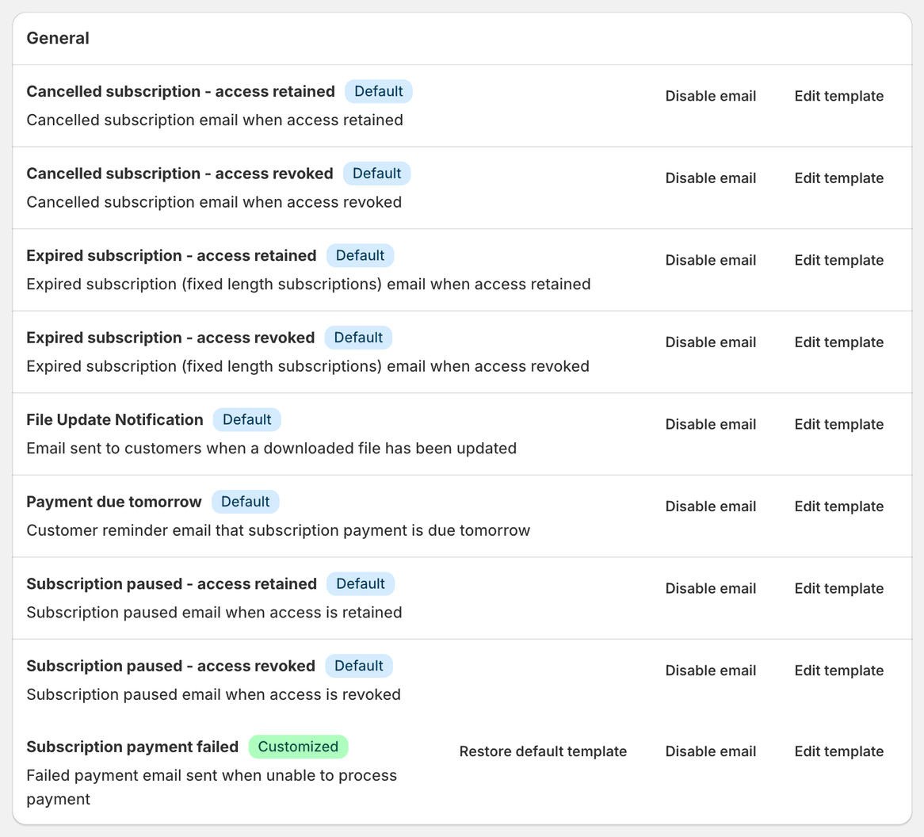
Task: Disable email for Cancelled subscription - access revoked
Action: 710,178
